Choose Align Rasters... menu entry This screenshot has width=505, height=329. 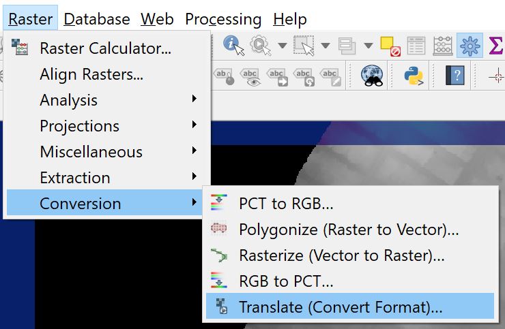point(108,74)
